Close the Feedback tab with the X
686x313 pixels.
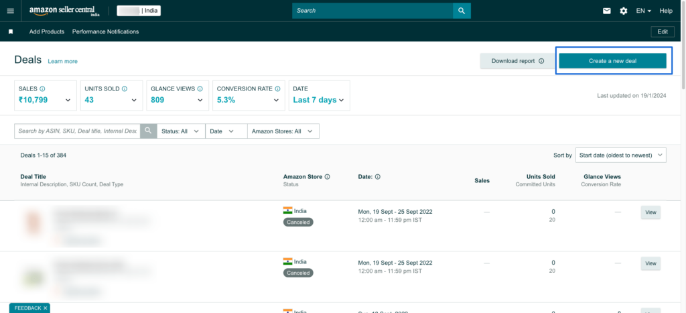(x=45, y=308)
